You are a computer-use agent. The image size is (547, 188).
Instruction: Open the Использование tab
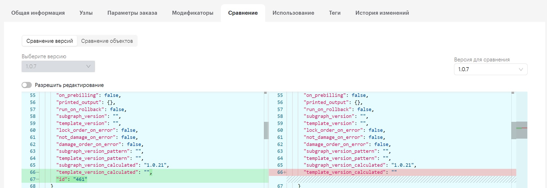[x=293, y=13]
